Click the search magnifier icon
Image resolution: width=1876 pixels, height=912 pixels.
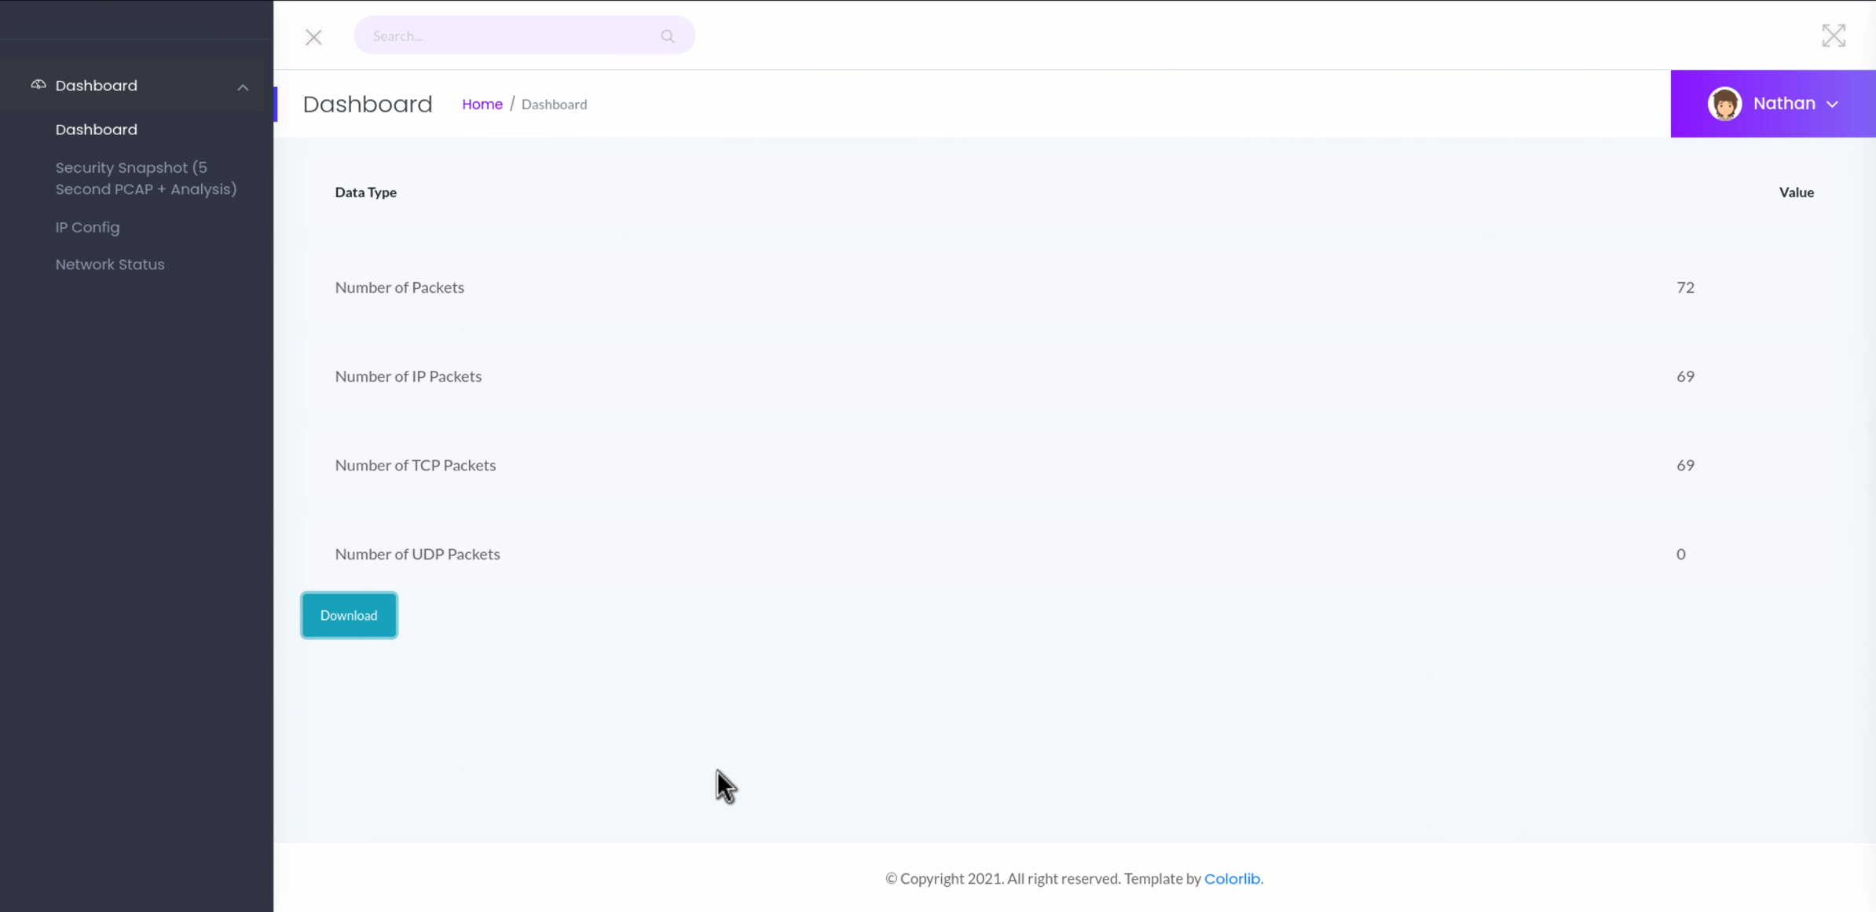[x=668, y=36]
